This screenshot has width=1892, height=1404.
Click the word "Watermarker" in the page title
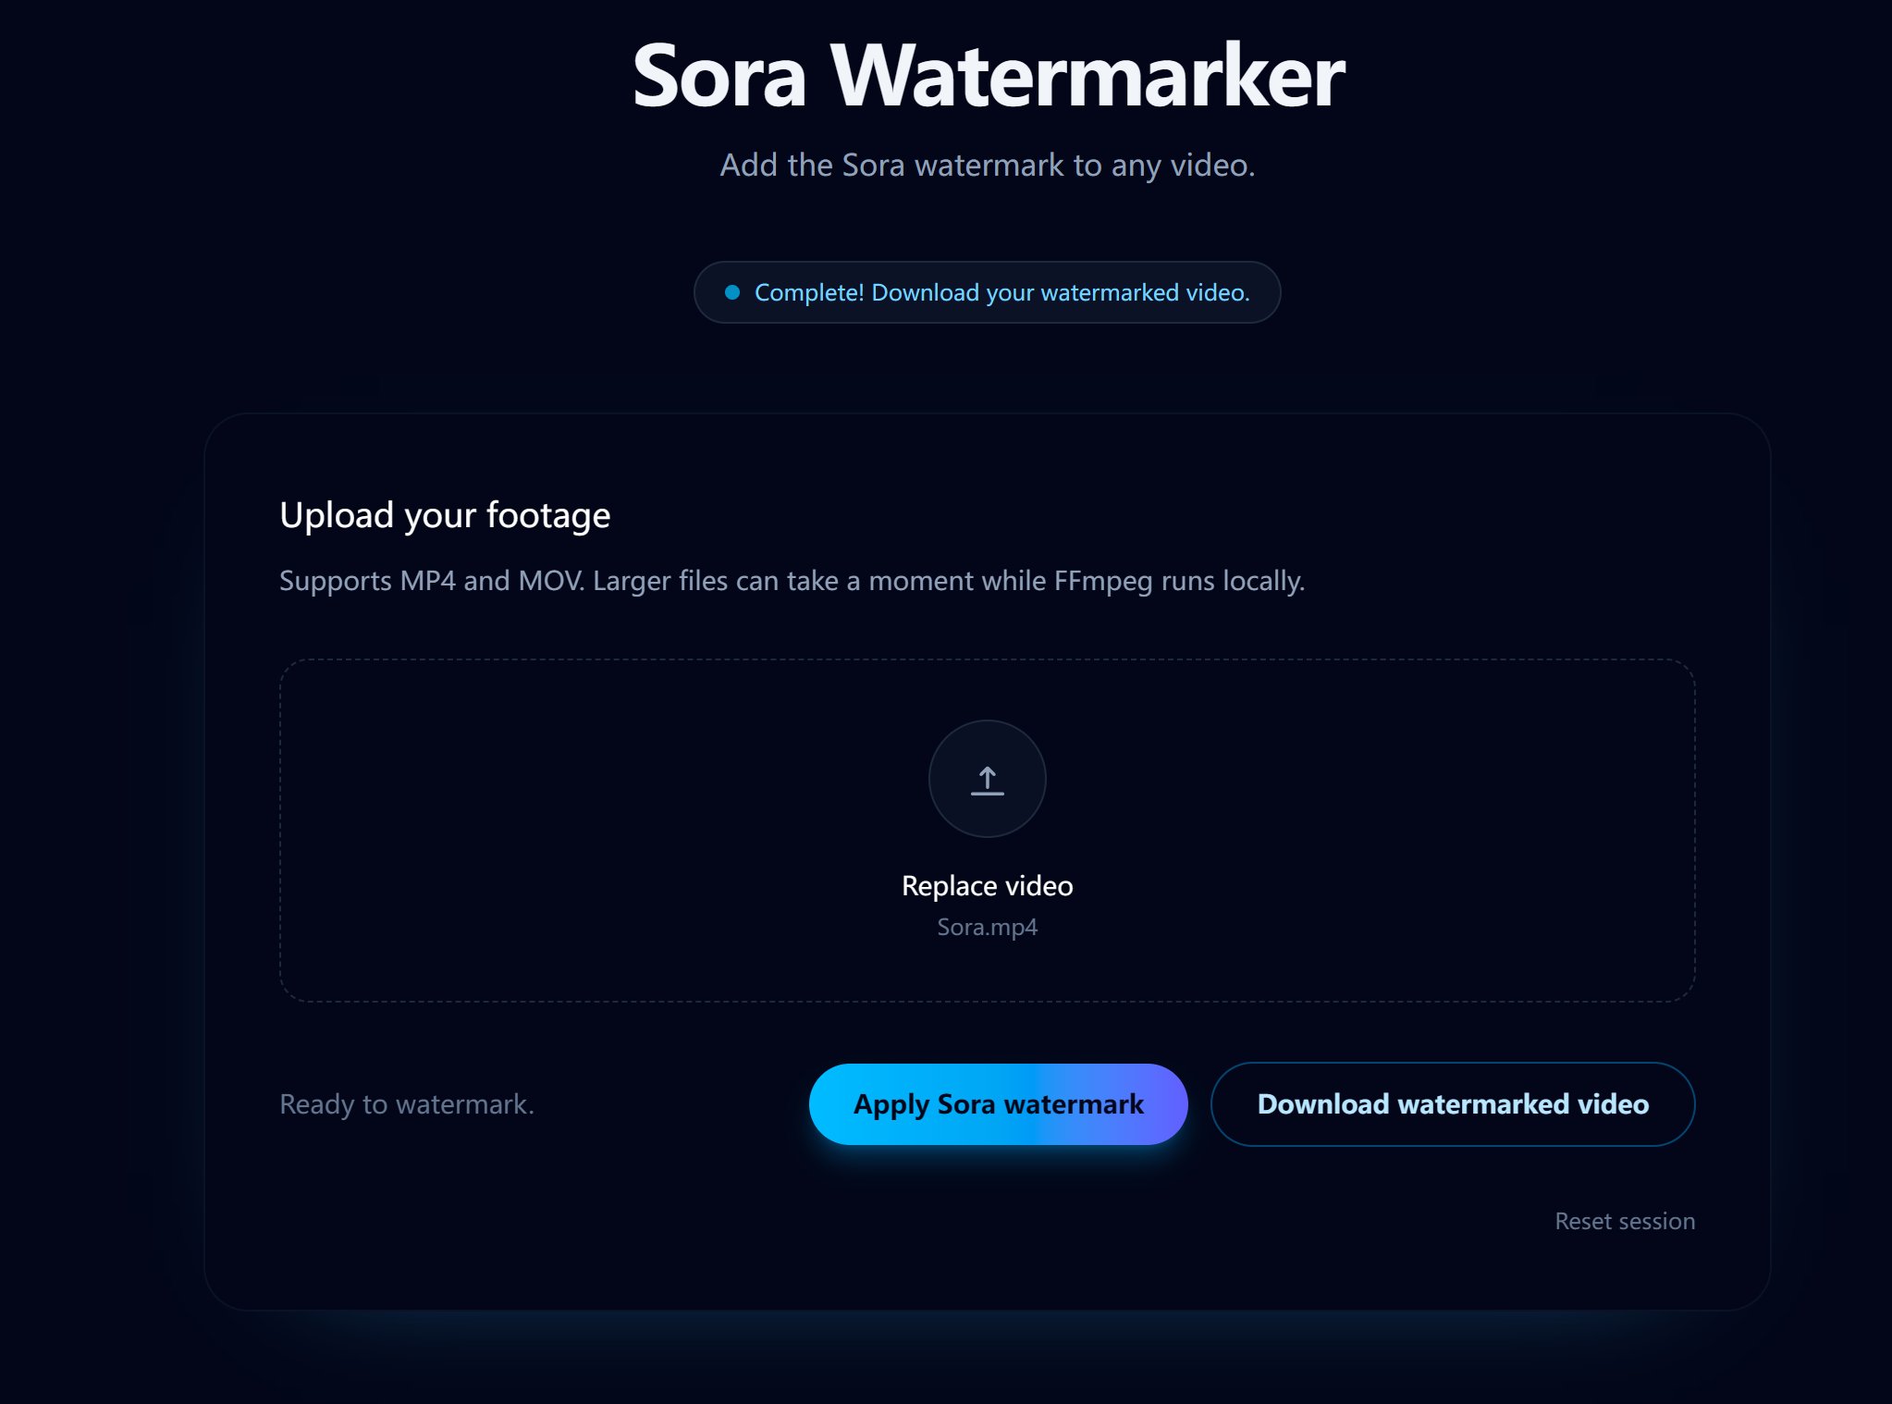click(x=1087, y=76)
